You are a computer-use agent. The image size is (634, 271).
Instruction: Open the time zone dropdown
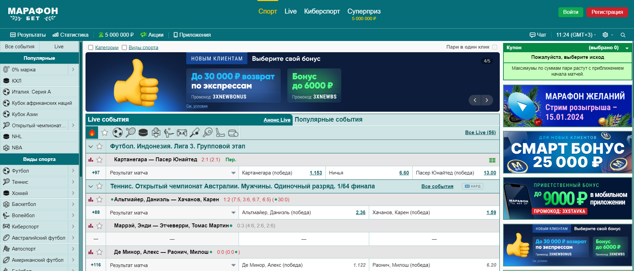576,35
